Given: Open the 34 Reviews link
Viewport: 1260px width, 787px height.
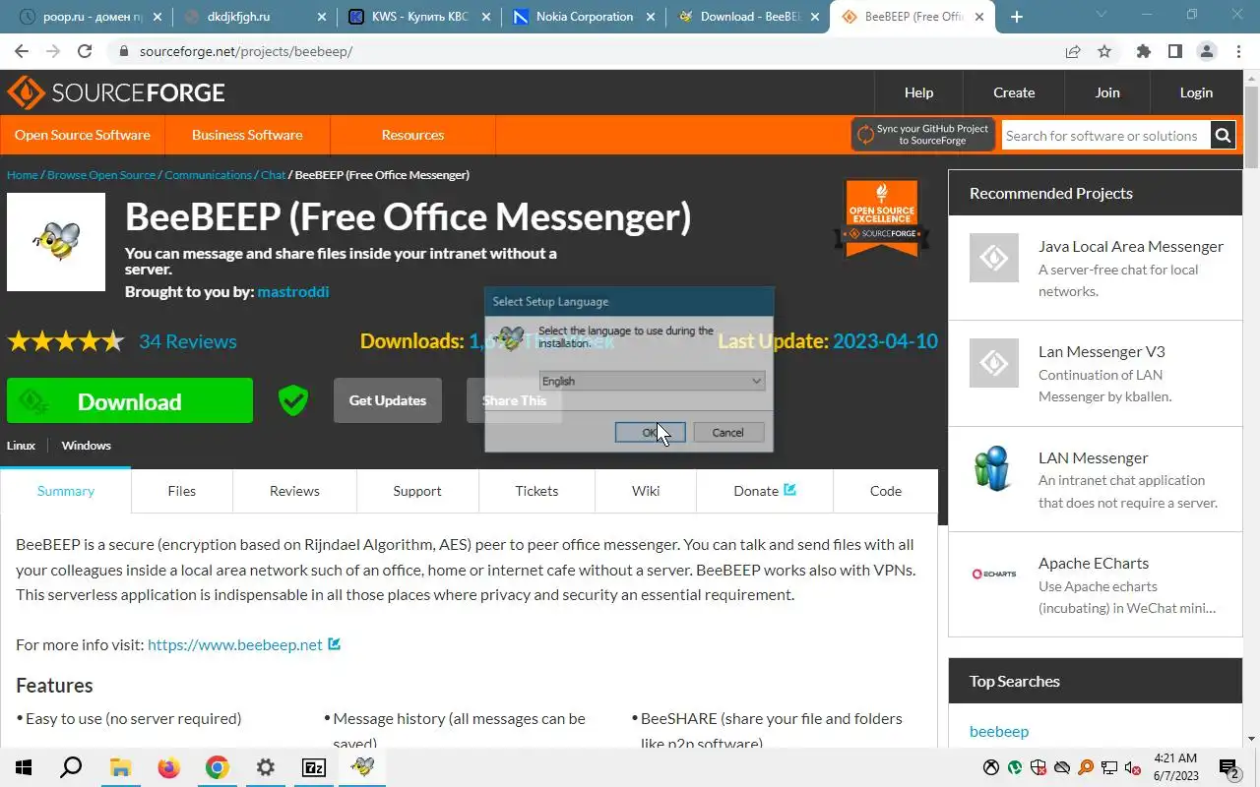Looking at the screenshot, I should [188, 341].
